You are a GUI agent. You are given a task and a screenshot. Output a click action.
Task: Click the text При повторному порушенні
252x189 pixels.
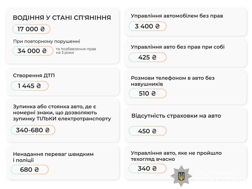click(46, 41)
